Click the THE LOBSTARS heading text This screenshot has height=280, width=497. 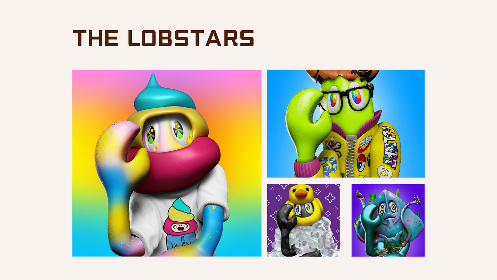click(x=164, y=38)
